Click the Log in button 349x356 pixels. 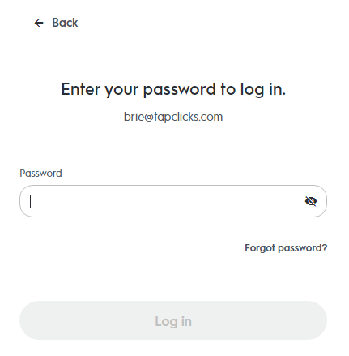tap(173, 320)
